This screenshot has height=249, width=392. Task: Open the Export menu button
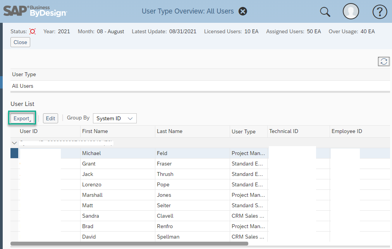click(x=22, y=118)
